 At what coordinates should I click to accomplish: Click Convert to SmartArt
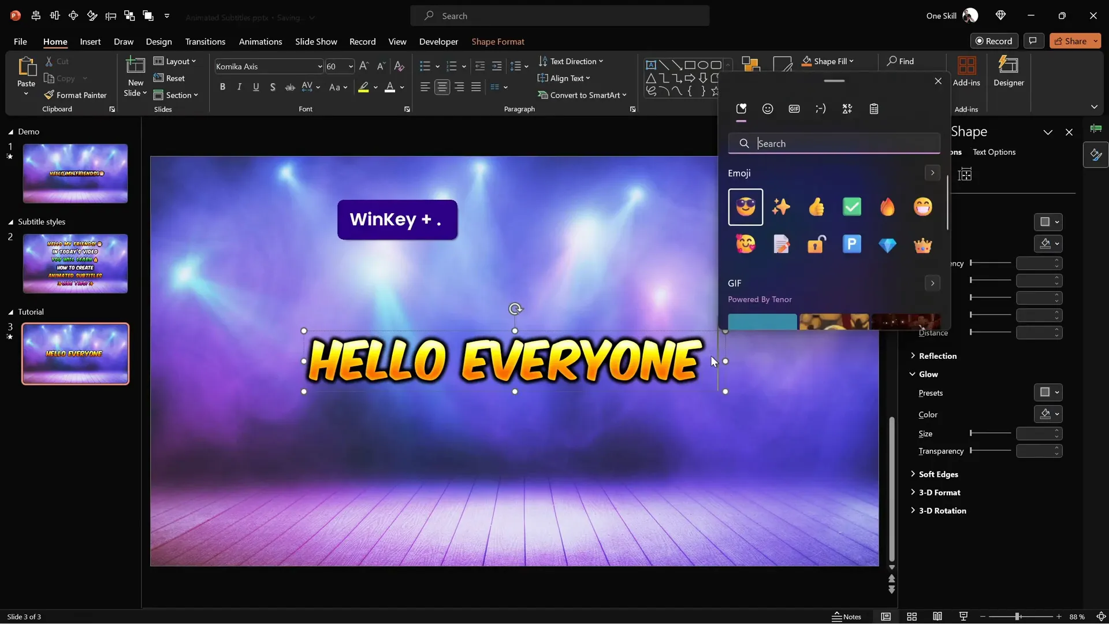coord(582,95)
